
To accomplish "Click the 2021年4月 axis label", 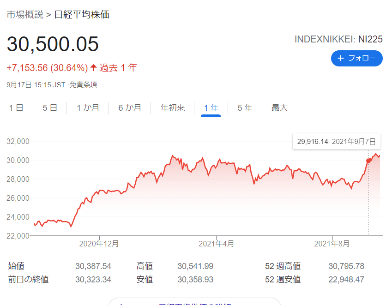I will [x=217, y=244].
